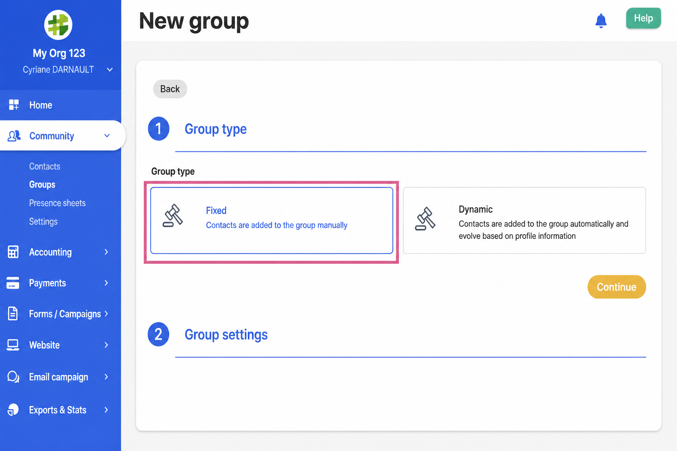Click the Accounting calculator icon
This screenshot has width=677, height=451.
click(13, 252)
